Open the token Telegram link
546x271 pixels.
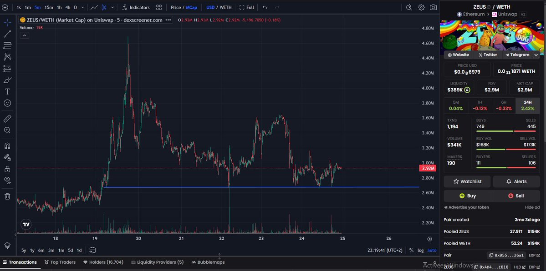(517, 55)
